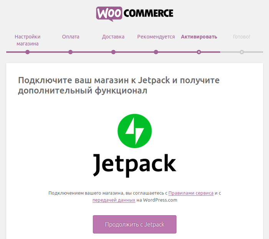Image resolution: width=269 pixels, height=239 pixels.
Task: Go to the Доставка step label
Action: pos(113,37)
